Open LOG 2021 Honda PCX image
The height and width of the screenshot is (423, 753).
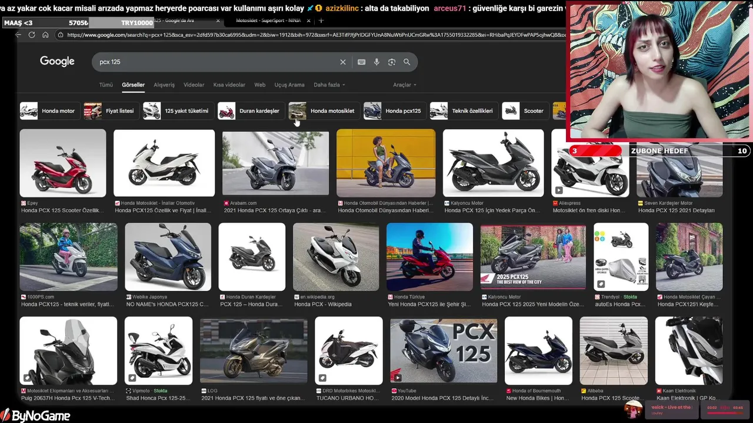pyautogui.click(x=254, y=351)
